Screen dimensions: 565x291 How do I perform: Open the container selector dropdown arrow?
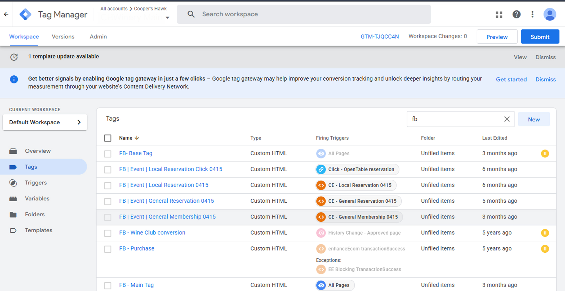click(167, 18)
